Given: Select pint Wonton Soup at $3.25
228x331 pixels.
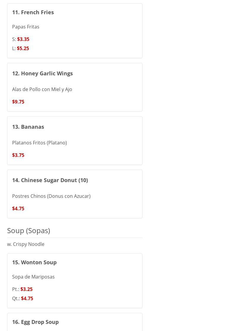Looking at the screenshot, I should (x=26, y=289).
